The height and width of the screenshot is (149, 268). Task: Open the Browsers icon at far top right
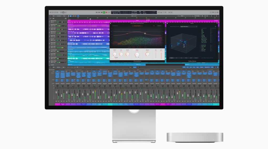[x=217, y=13]
